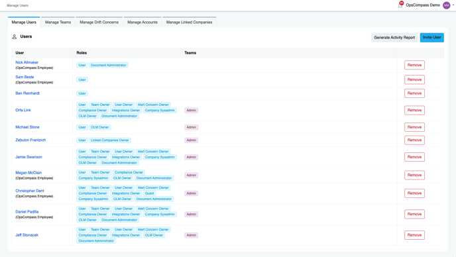Open Nick Allmaker's user profile link
Image resolution: width=456 pixels, height=257 pixels.
[27, 62]
